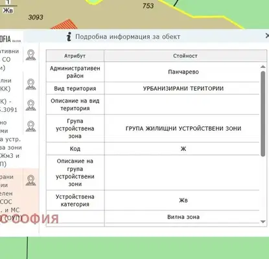269x259 pixels.
Task: Click the 'Атрибут' column header
Action: tap(75, 56)
